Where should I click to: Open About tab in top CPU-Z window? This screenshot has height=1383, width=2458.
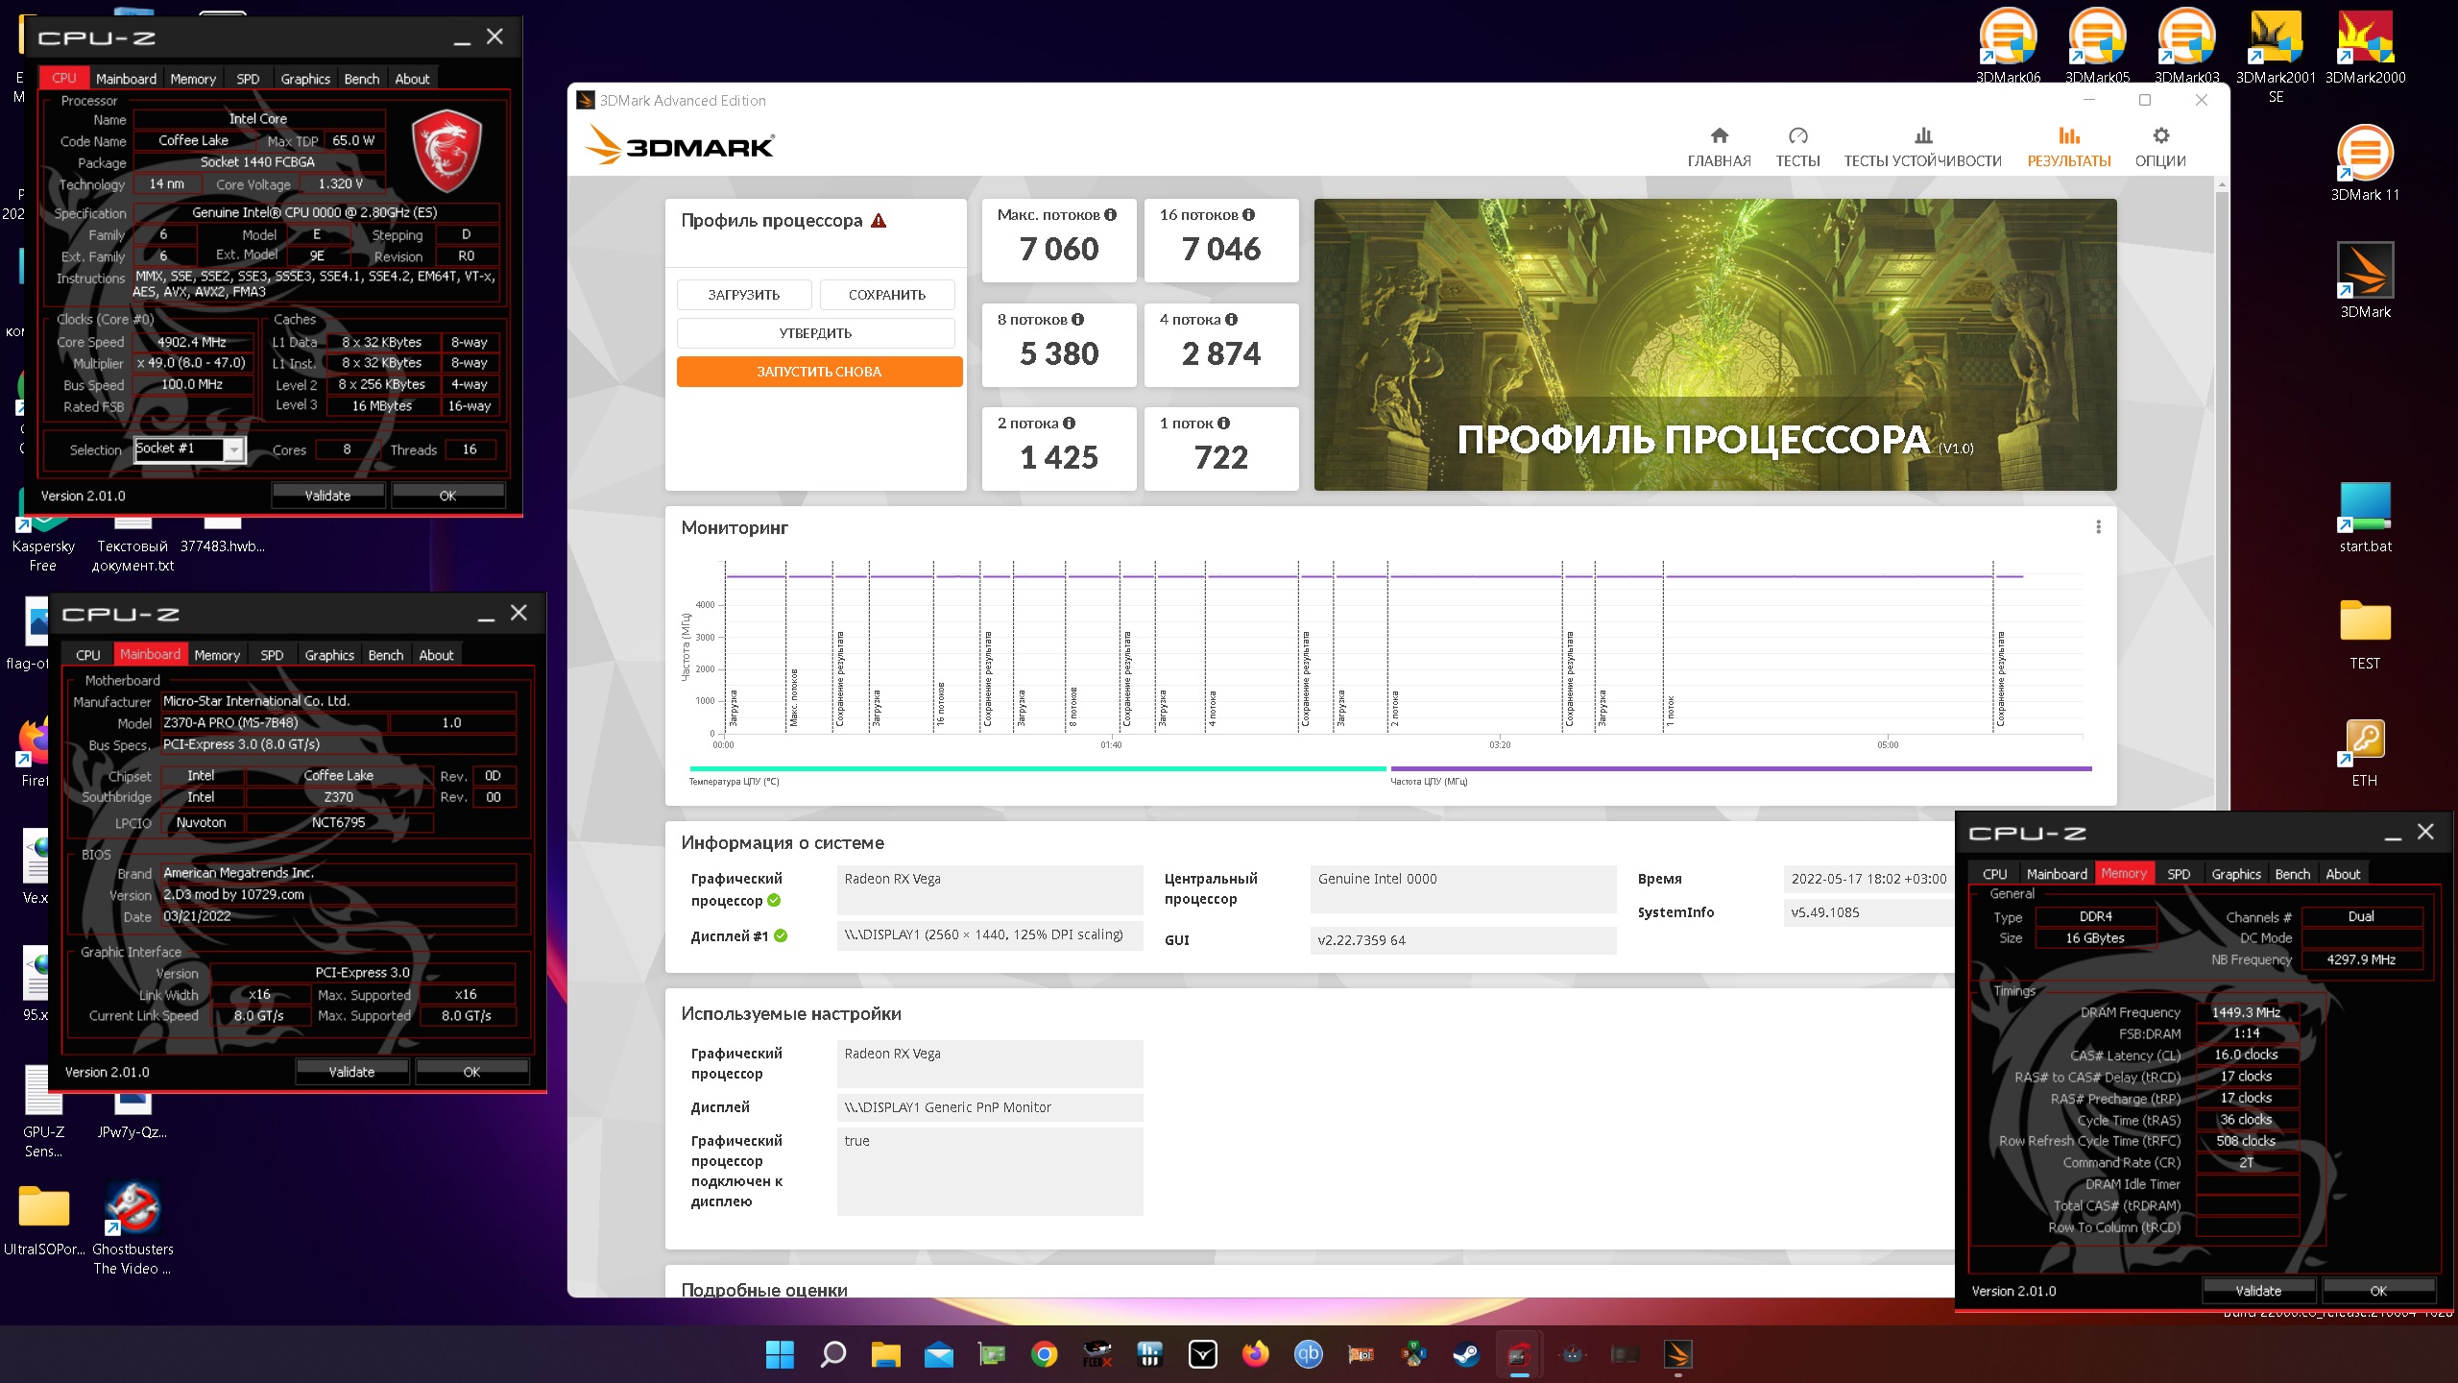[x=413, y=79]
